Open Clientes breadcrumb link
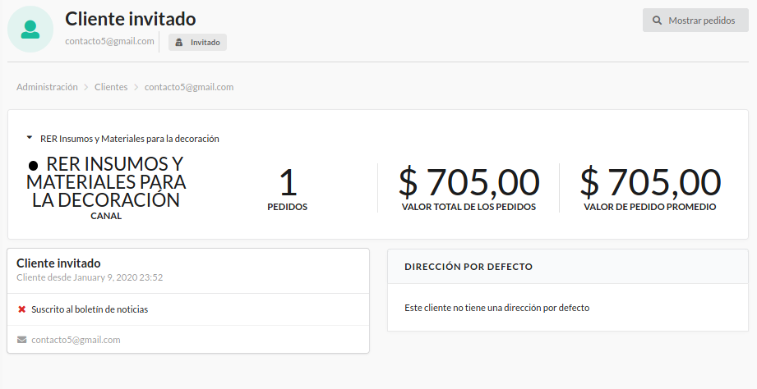Viewport: 757px width, 389px height. pyautogui.click(x=111, y=87)
